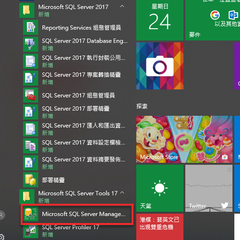Image resolution: width=240 pixels, height=240 pixels.
Task: Click the SQL Server 2017 部署精靈 icon
Action: point(31,112)
